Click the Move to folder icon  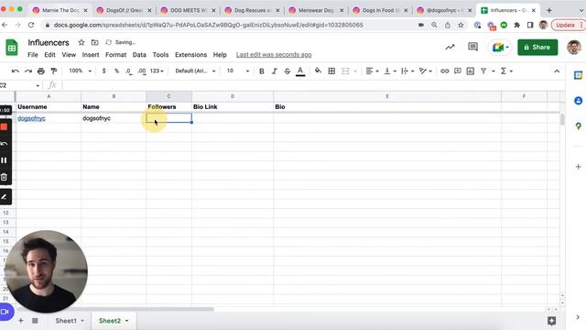click(x=95, y=42)
